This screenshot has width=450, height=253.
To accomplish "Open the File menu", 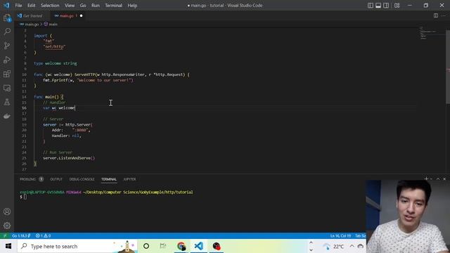I will coord(18,6).
